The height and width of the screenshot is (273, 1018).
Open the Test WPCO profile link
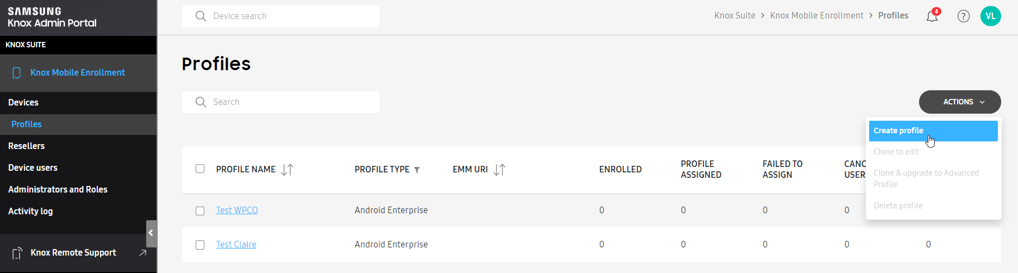pos(237,210)
